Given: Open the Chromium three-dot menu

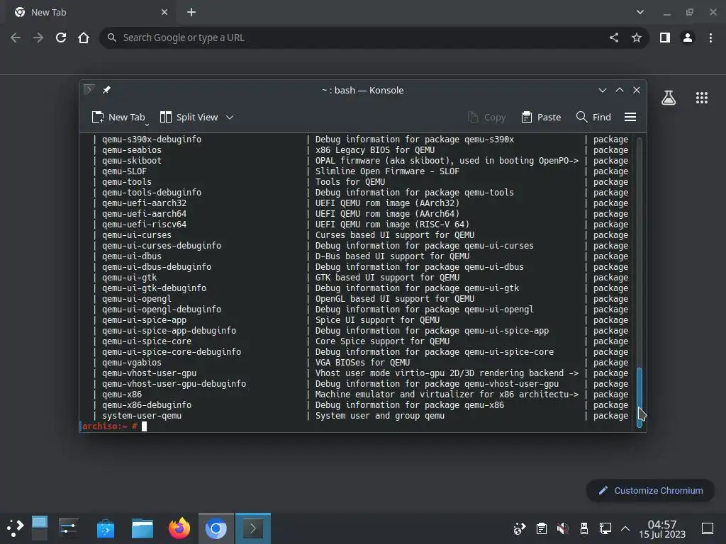Looking at the screenshot, I should coord(710,38).
